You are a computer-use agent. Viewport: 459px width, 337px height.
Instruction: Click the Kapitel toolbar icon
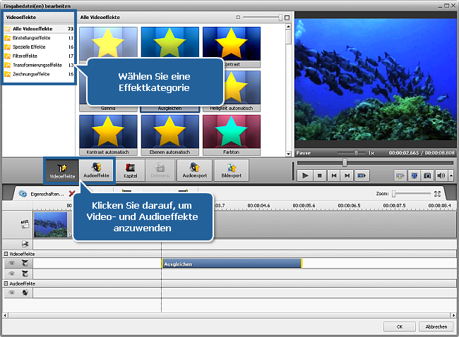pyautogui.click(x=131, y=171)
